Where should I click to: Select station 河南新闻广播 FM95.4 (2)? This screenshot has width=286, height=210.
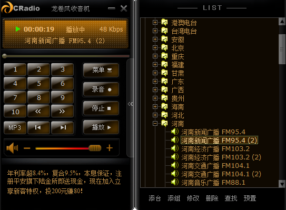(219, 140)
